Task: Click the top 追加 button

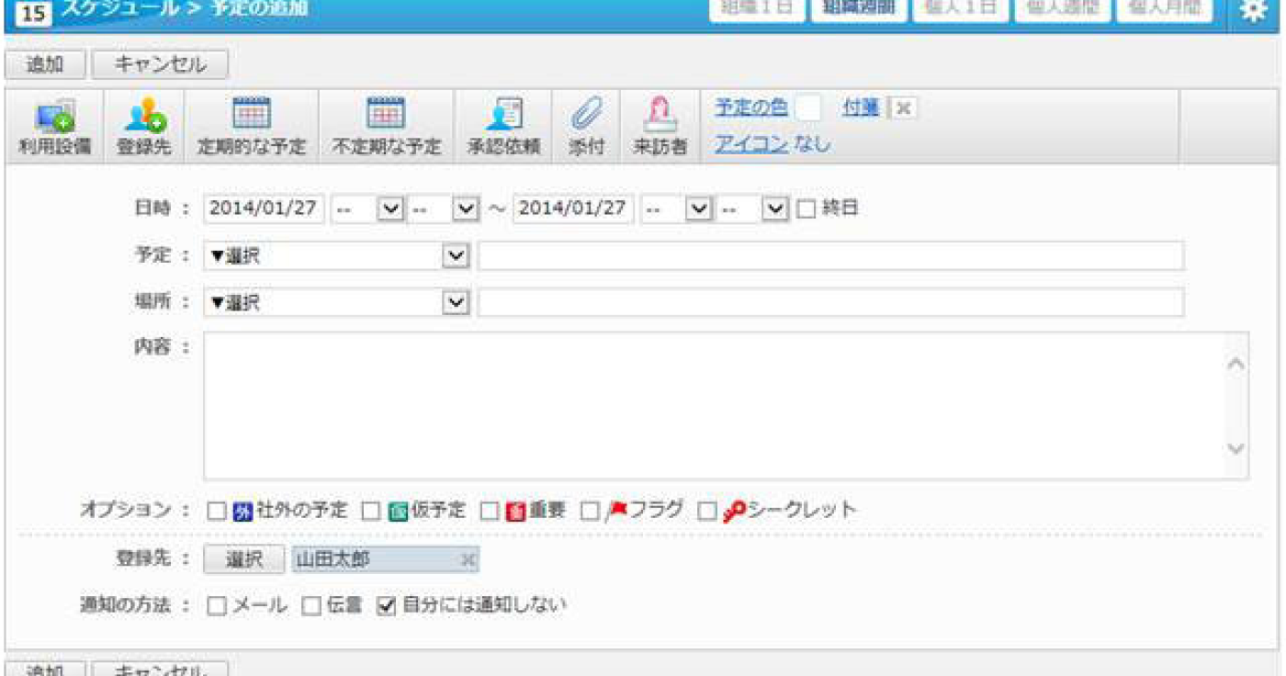Action: pyautogui.click(x=46, y=64)
